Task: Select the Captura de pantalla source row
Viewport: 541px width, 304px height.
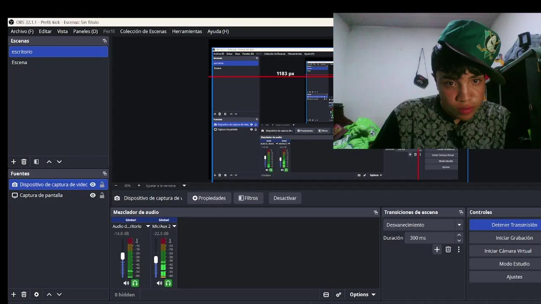Action: pyautogui.click(x=58, y=195)
